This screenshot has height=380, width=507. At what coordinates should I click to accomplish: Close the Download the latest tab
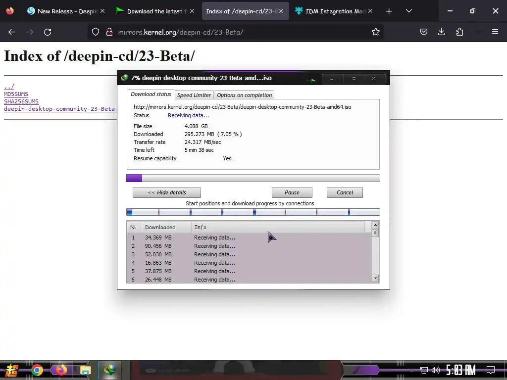click(x=192, y=11)
